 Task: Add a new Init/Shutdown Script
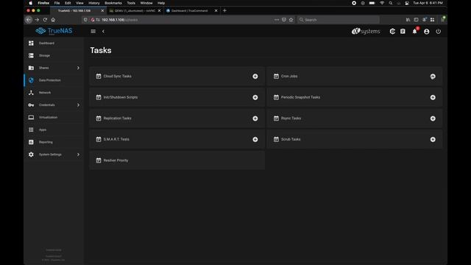(255, 97)
